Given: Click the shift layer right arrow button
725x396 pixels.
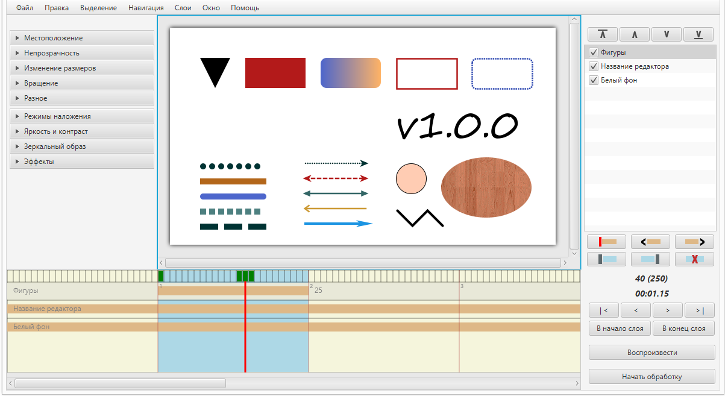Looking at the screenshot, I should coord(694,242).
